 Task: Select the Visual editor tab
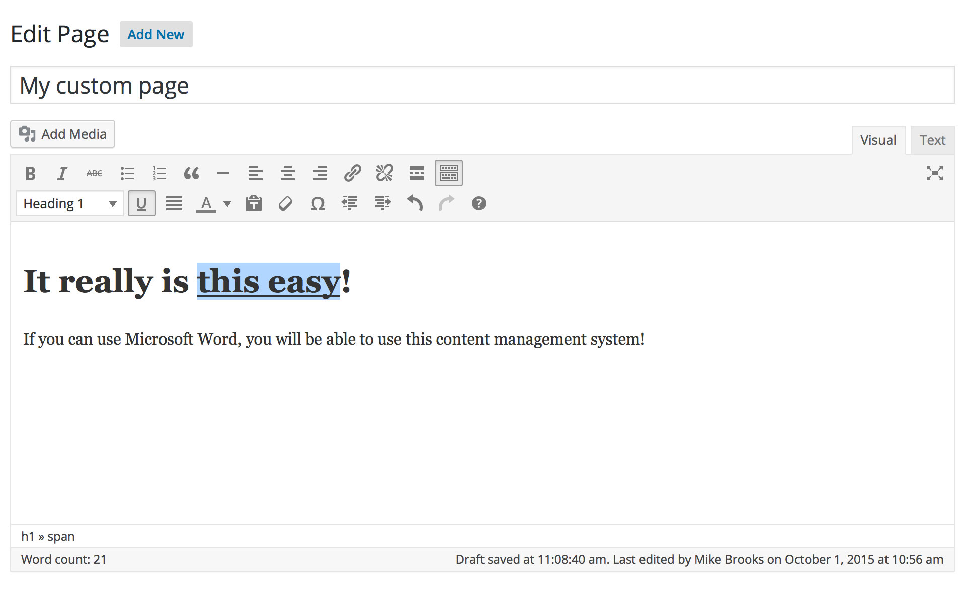click(x=878, y=140)
